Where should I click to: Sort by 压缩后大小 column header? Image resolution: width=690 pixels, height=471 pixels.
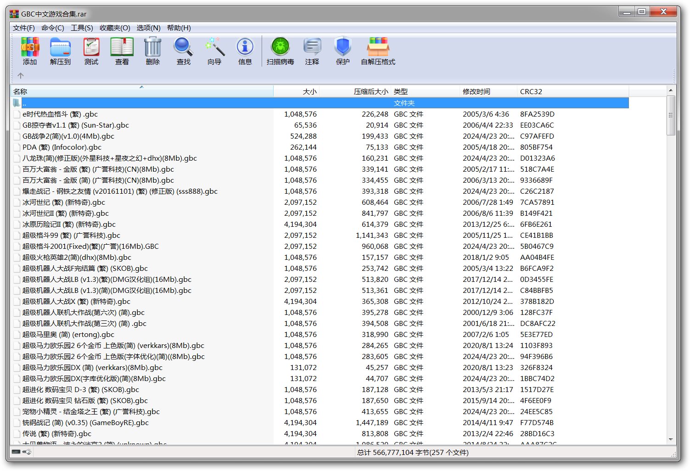tap(355, 91)
